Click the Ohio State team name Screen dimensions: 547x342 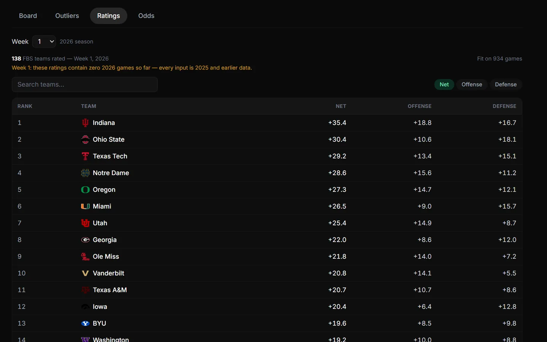[109, 139]
